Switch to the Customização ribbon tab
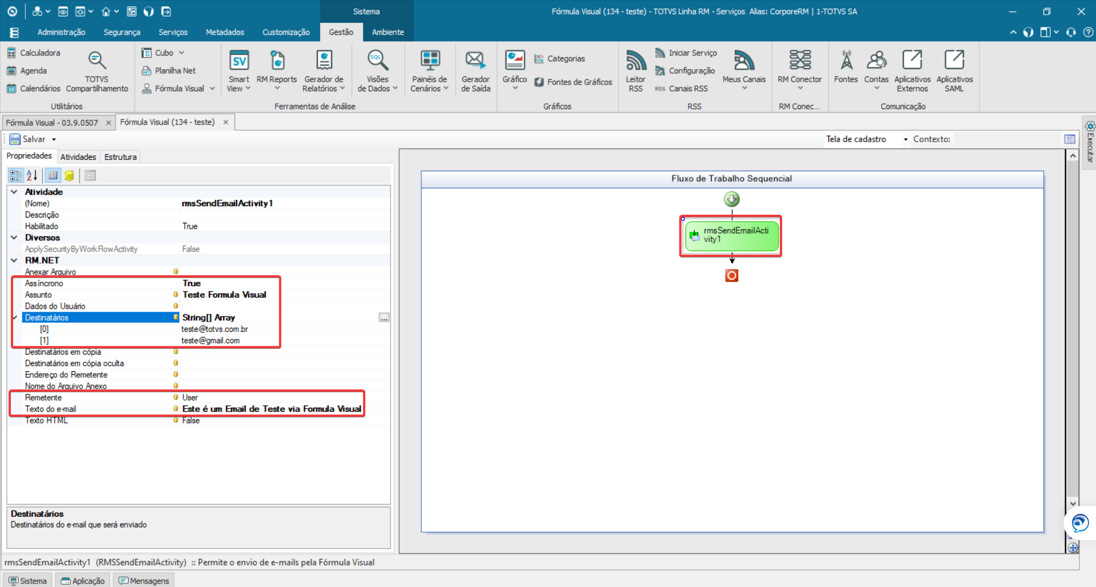The height and width of the screenshot is (587, 1096). pos(286,32)
